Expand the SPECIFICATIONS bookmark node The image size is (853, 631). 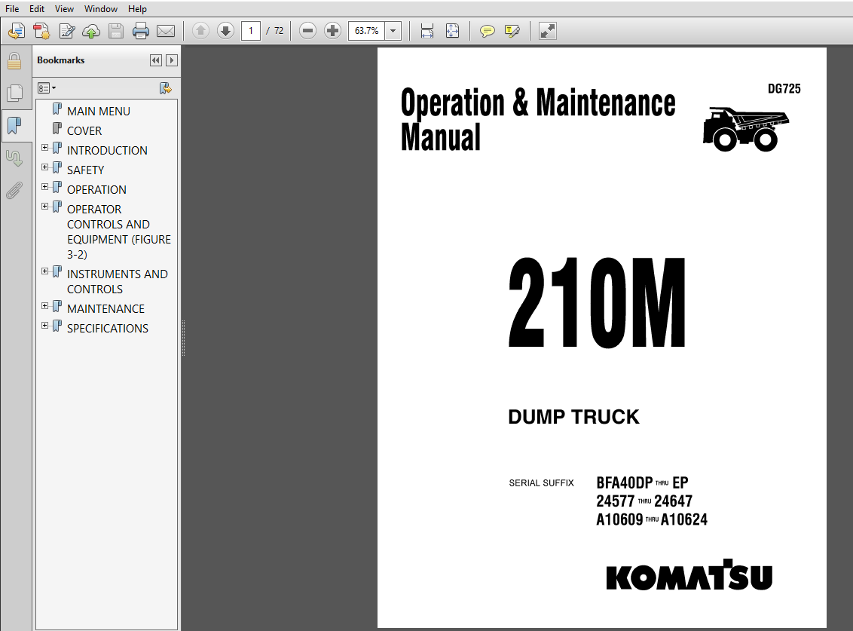45,326
